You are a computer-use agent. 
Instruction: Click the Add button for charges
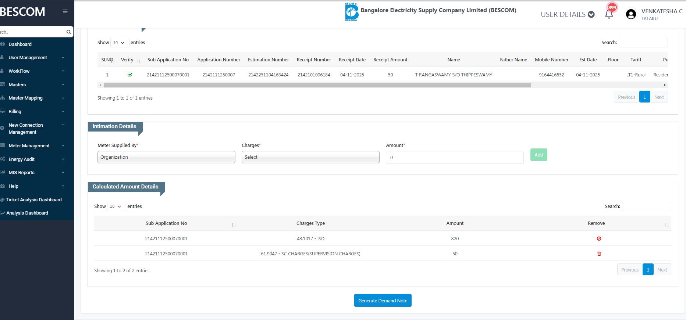tap(539, 155)
